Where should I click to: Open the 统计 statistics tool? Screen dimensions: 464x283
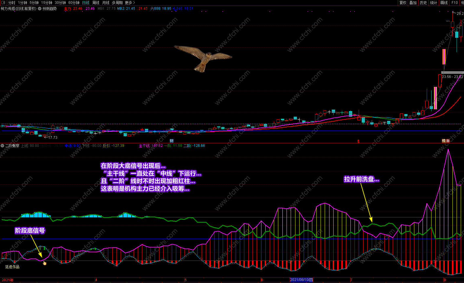434,3
